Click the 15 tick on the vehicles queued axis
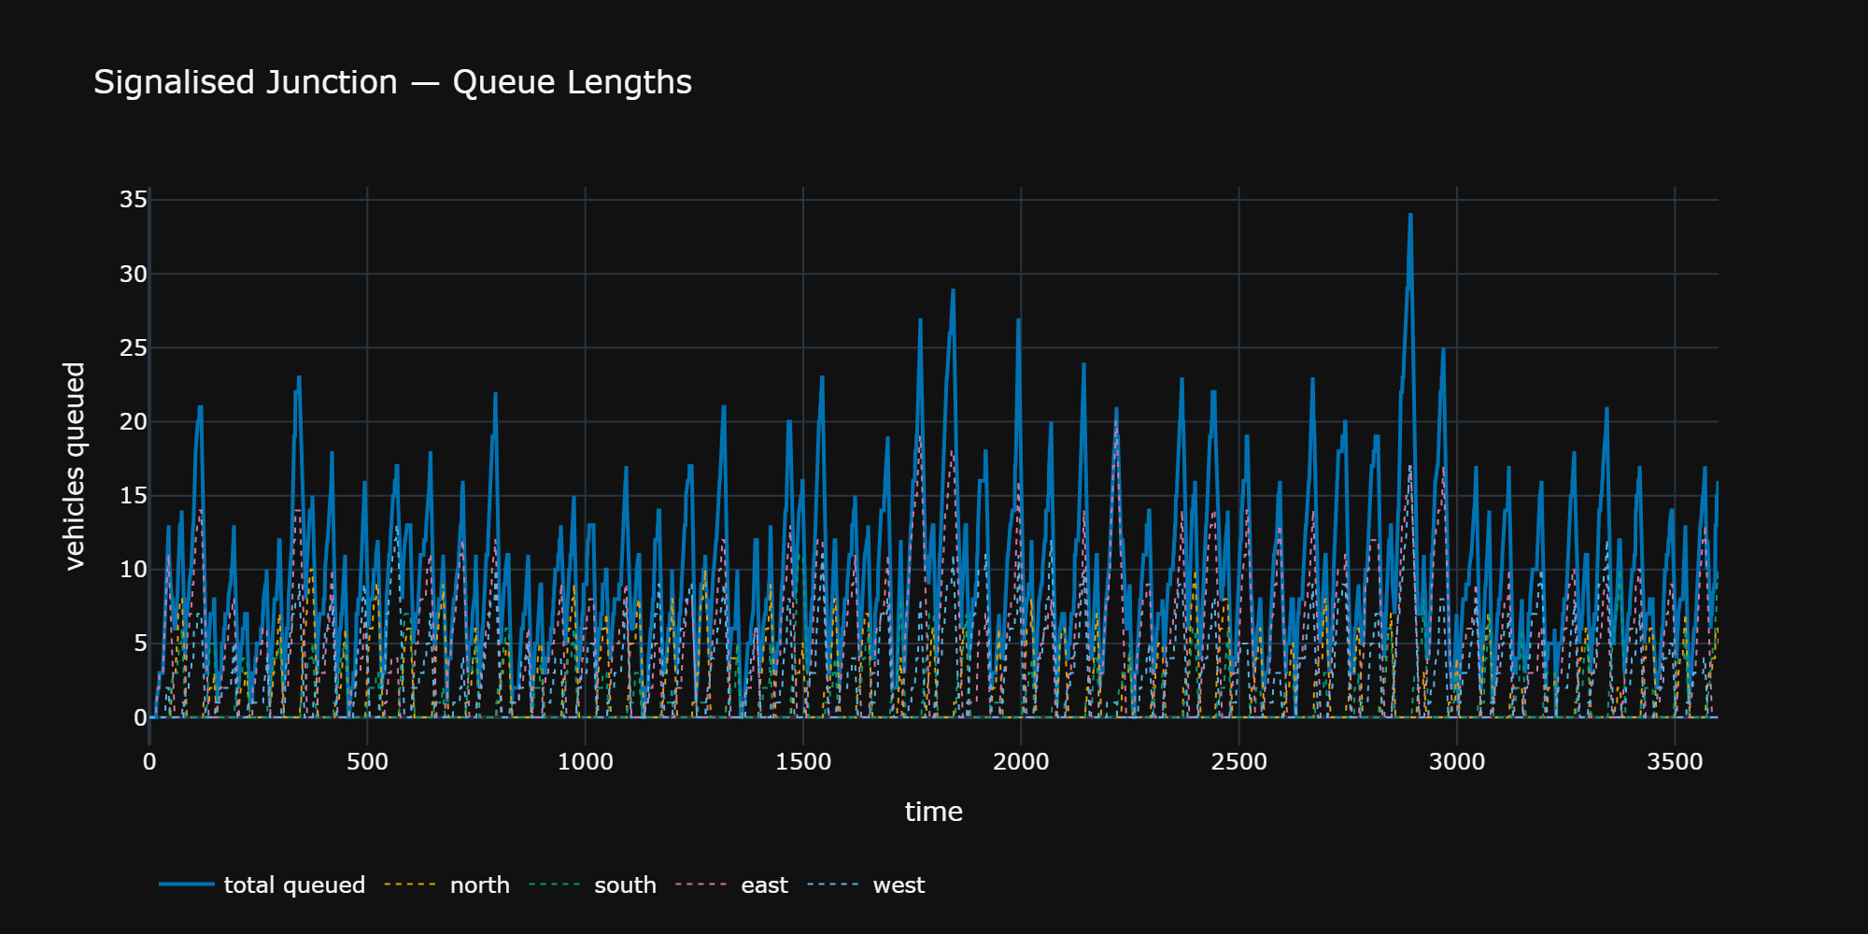The image size is (1868, 934). click(134, 495)
